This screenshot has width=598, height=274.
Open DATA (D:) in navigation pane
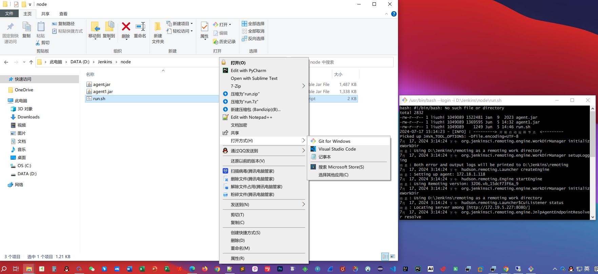click(x=27, y=174)
